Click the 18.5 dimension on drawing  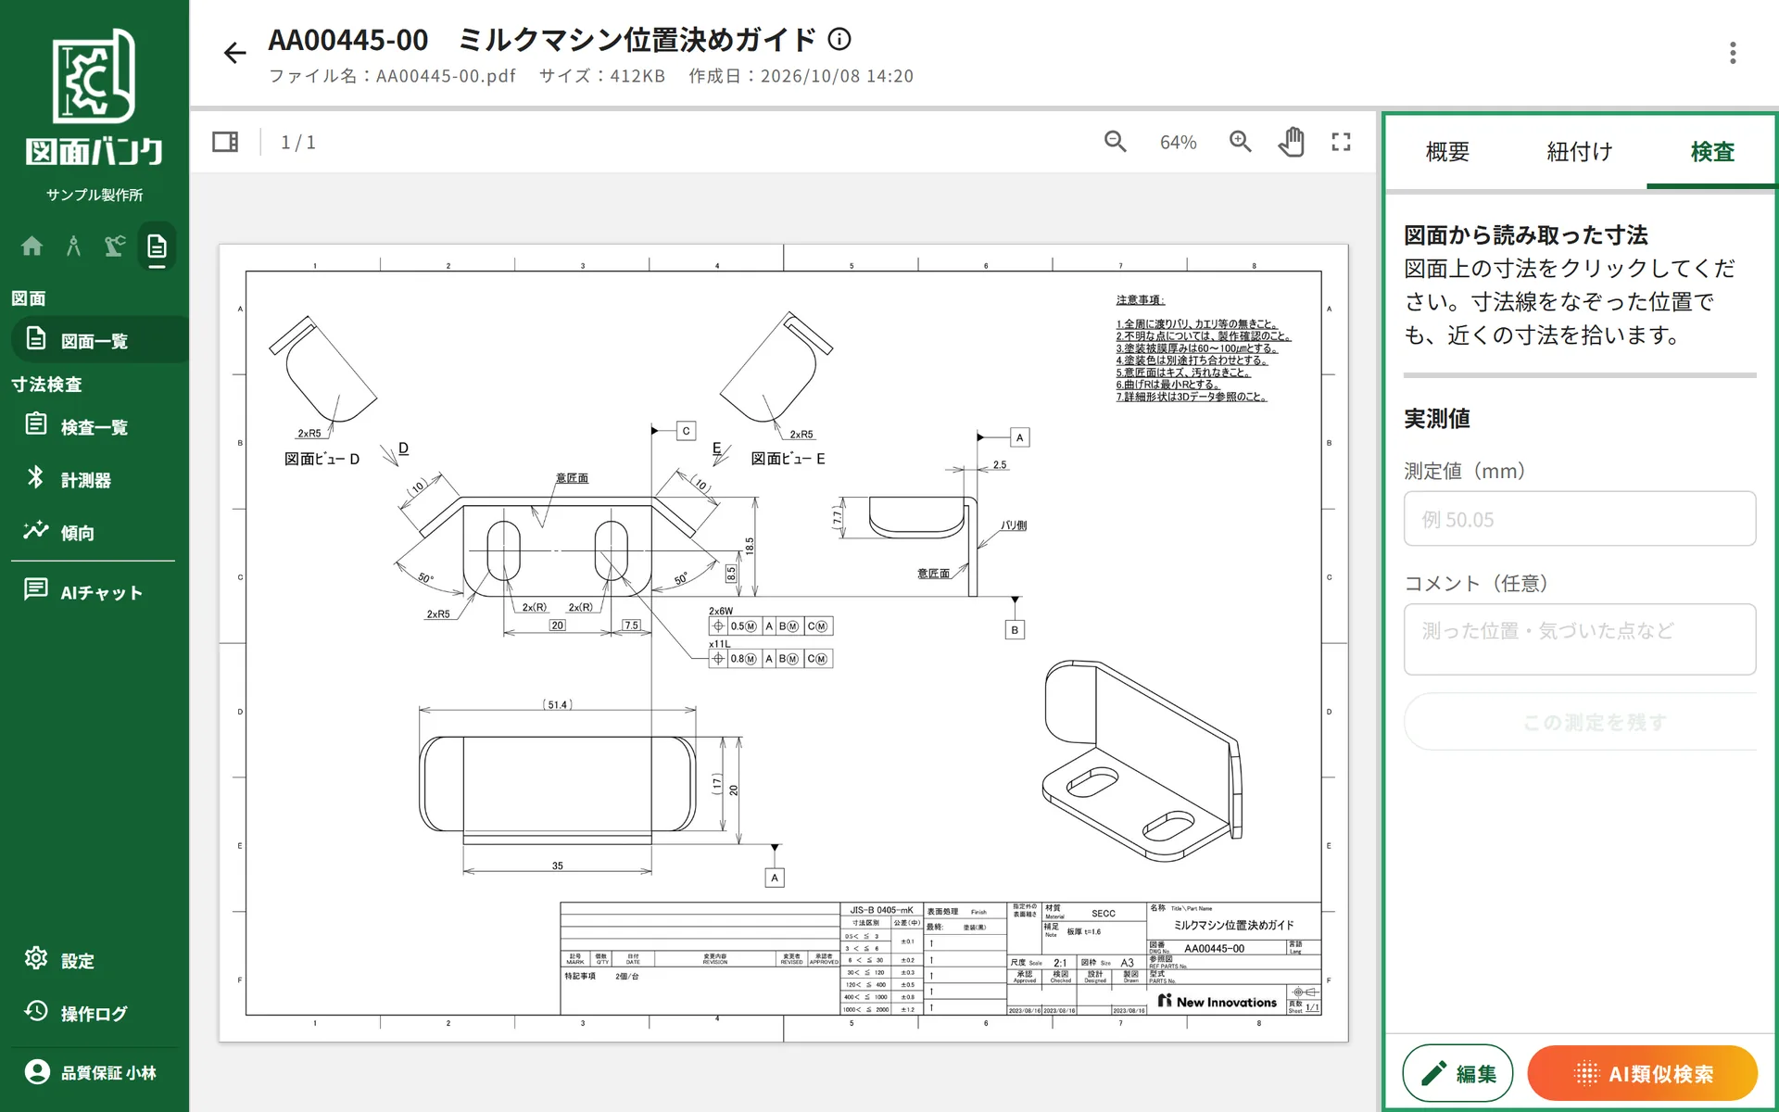tap(750, 546)
